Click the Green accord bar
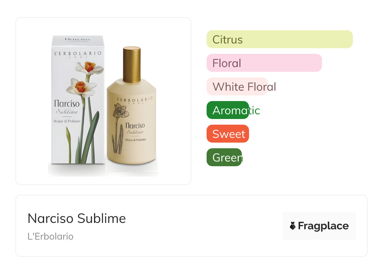This screenshot has width=383, height=272. [224, 157]
